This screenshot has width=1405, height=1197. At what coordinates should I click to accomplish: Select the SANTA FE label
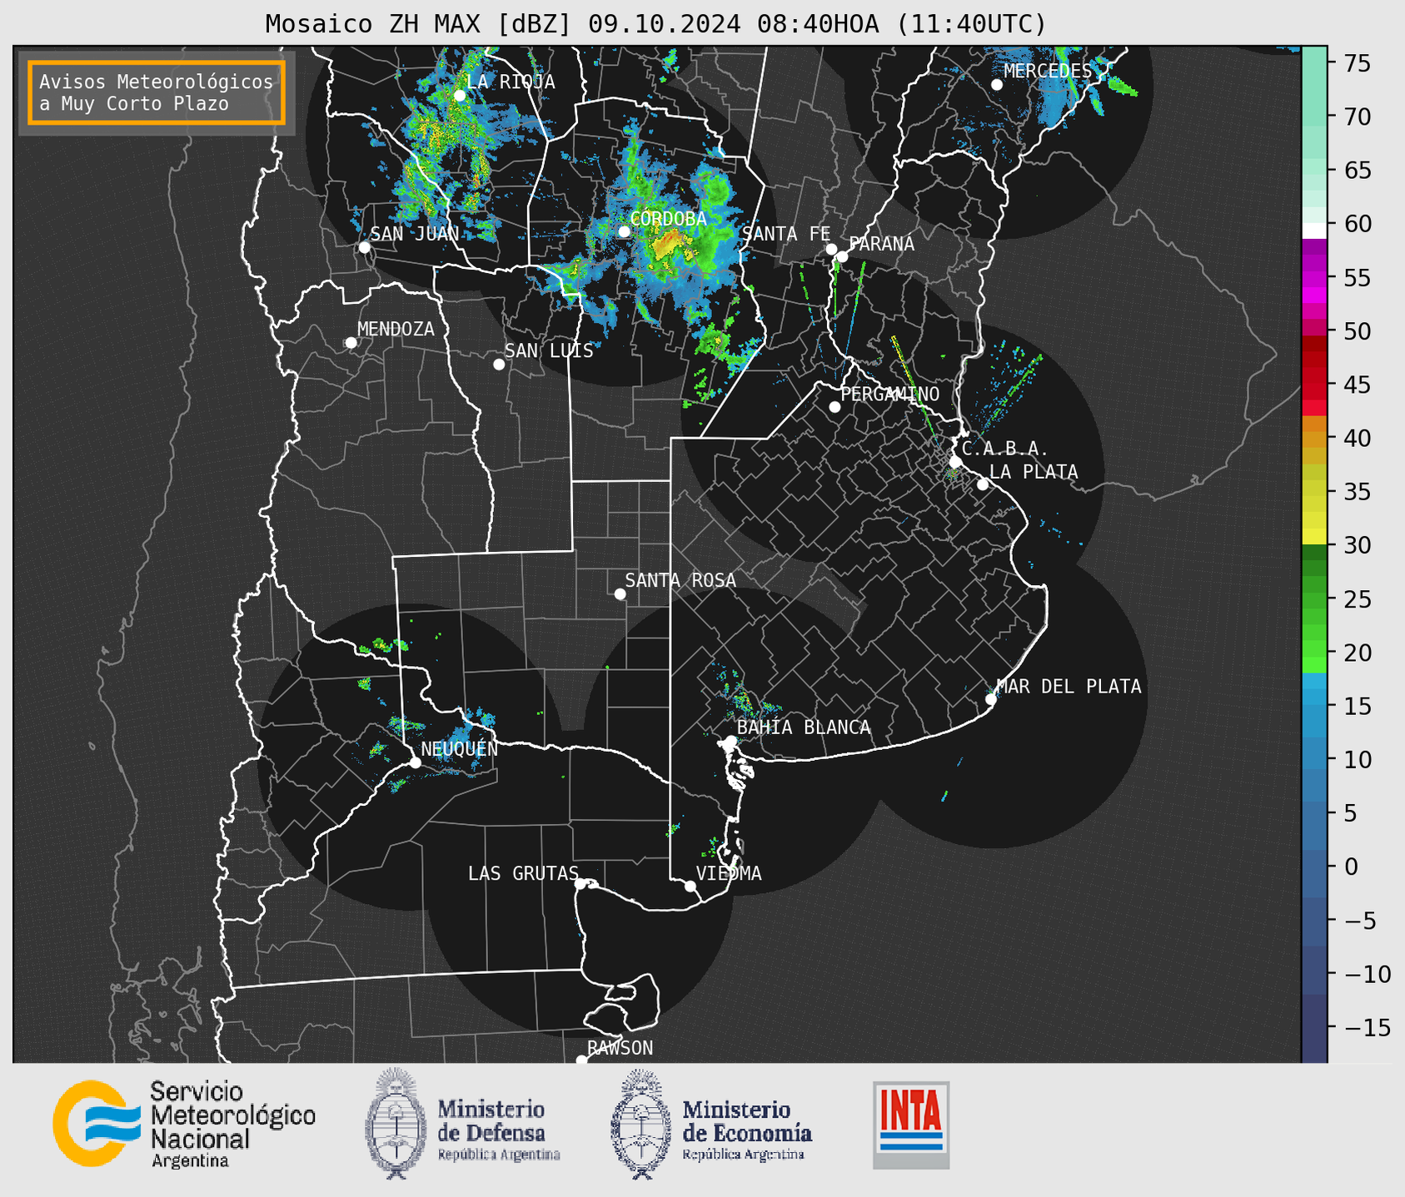pos(786,235)
